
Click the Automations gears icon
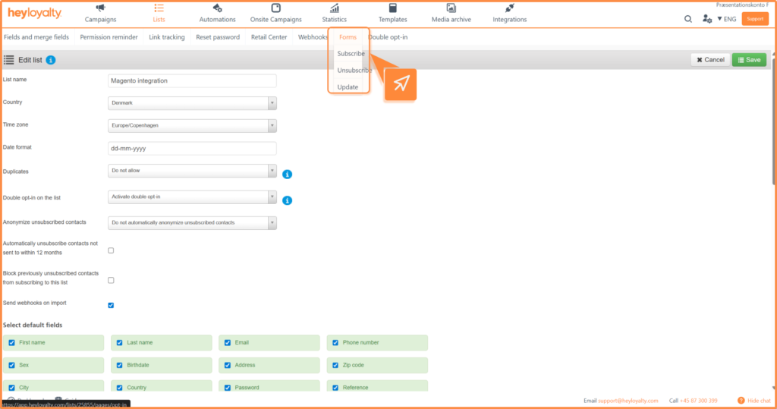[217, 8]
